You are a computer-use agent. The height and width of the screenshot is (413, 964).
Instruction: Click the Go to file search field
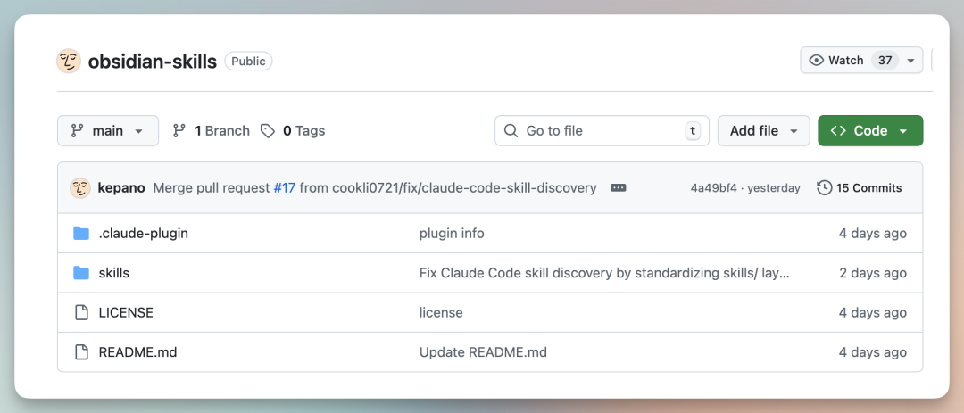pyautogui.click(x=594, y=131)
